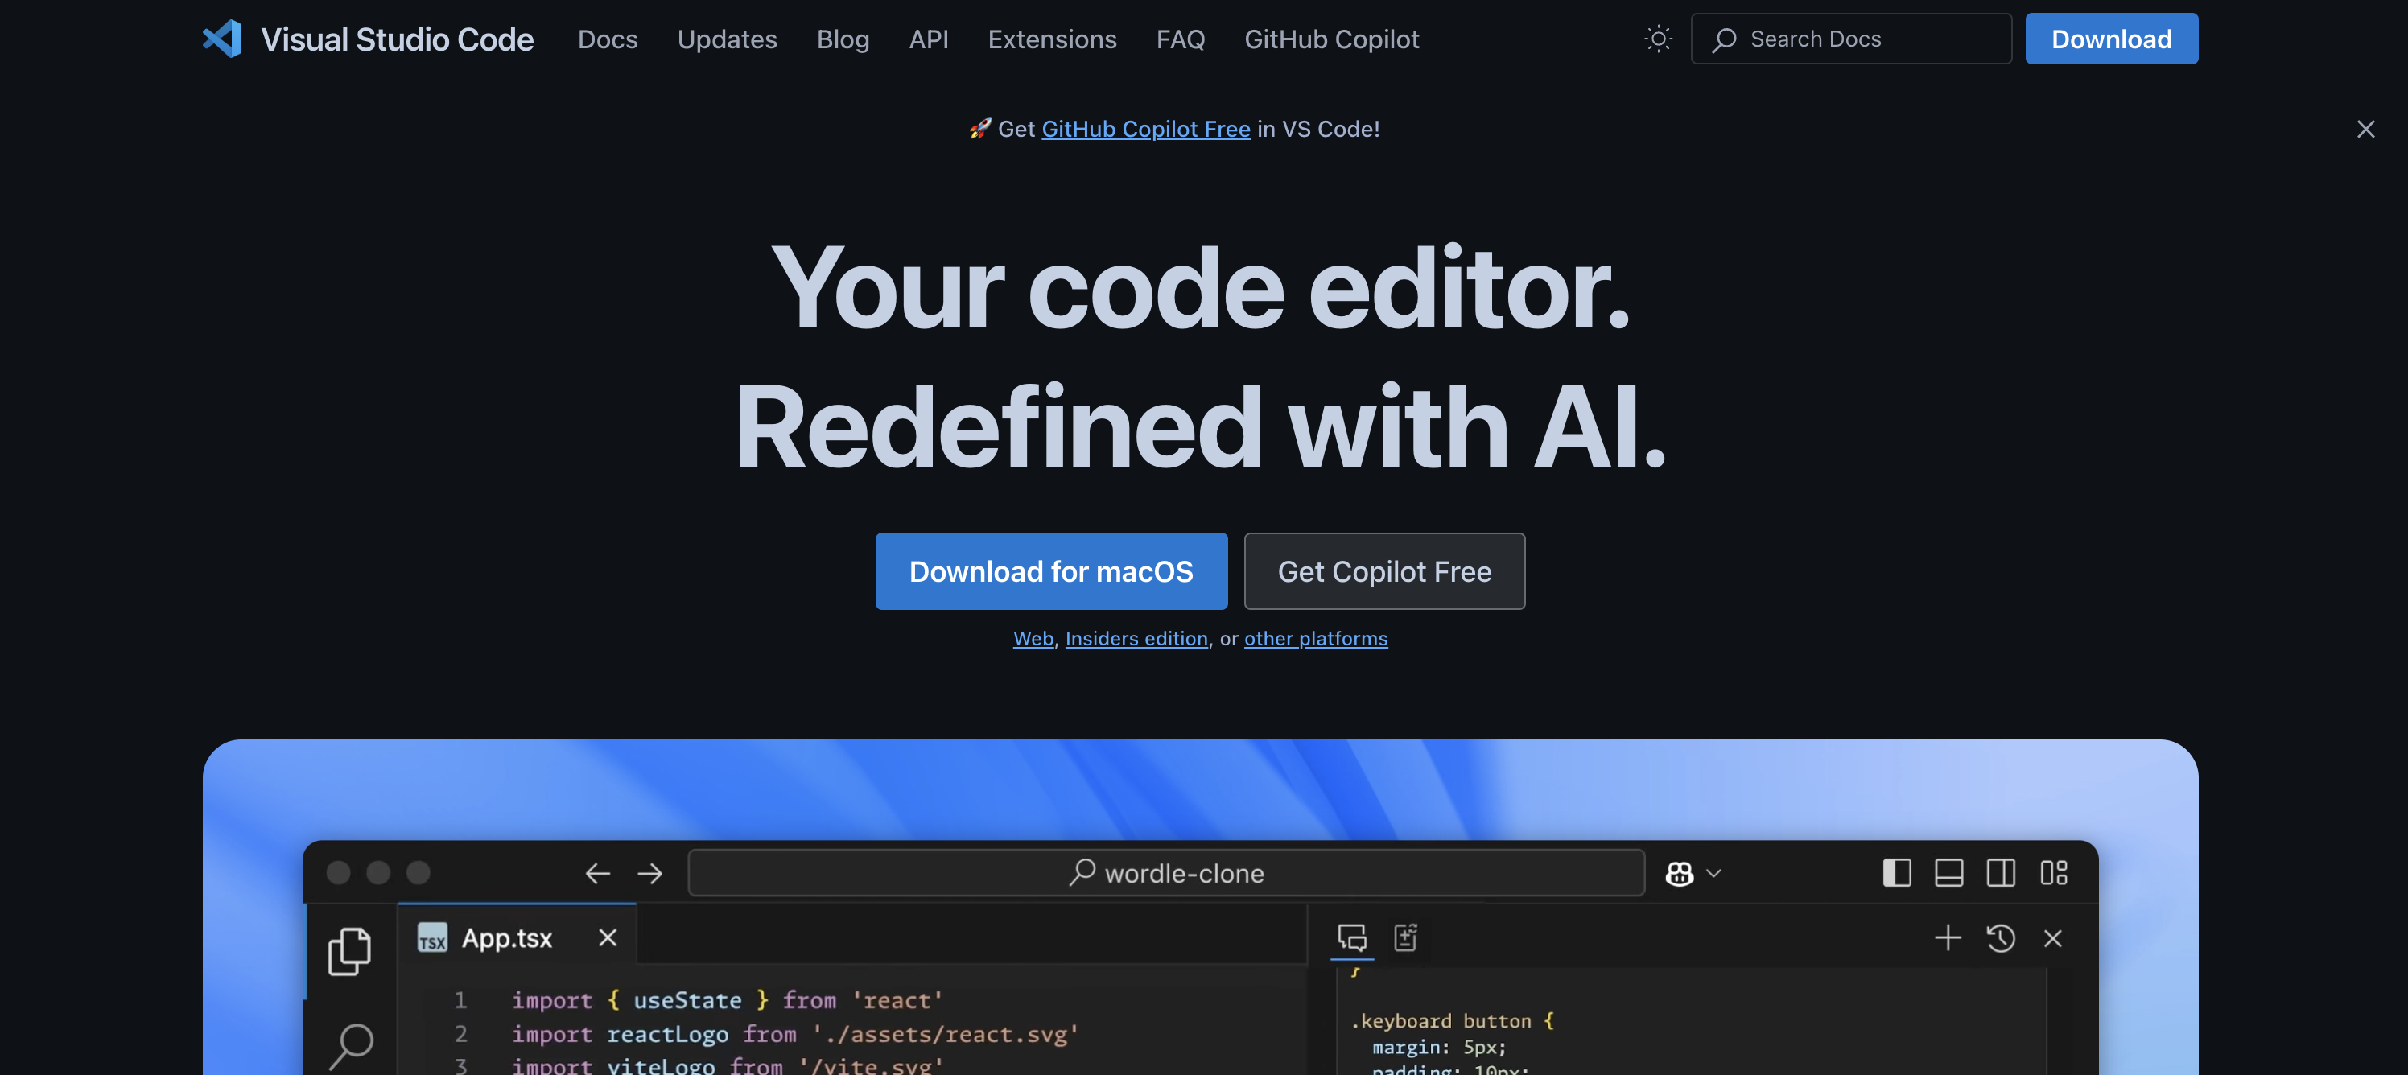Open the Explorer files icon in the activity bar
This screenshot has height=1075, width=2408.
click(349, 952)
